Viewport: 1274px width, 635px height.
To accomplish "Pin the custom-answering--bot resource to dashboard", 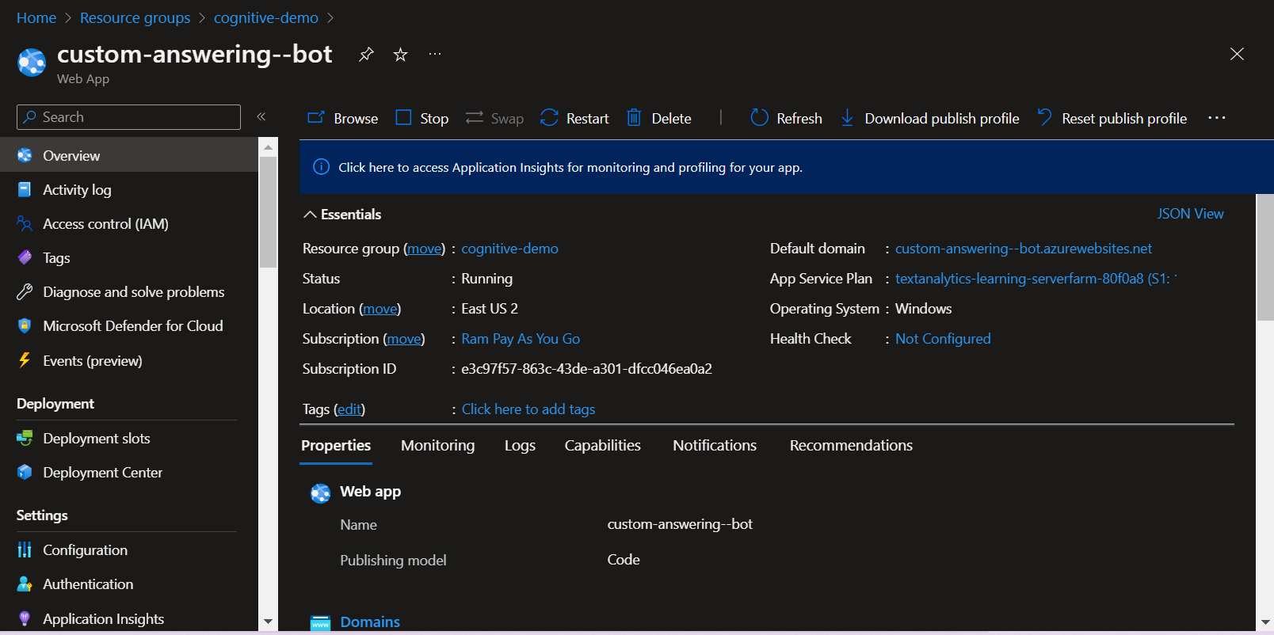I will point(366,55).
